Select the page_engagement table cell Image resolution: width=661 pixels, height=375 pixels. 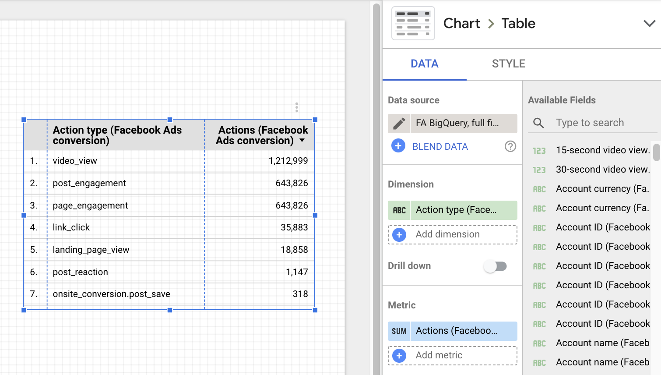pyautogui.click(x=126, y=205)
